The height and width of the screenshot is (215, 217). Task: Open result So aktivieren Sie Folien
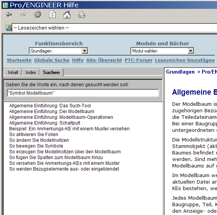point(34,135)
